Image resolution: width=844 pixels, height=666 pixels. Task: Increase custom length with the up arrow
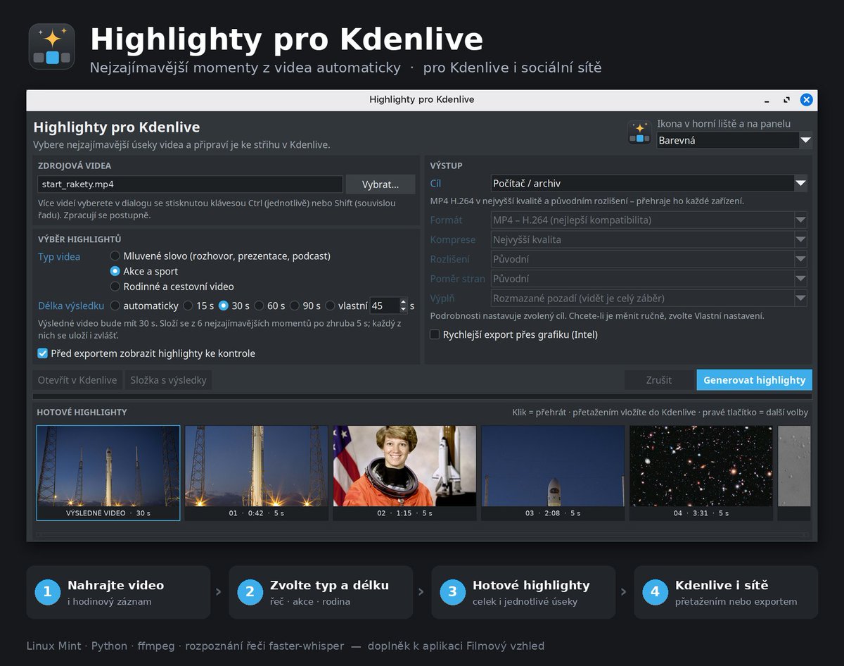pos(403,302)
